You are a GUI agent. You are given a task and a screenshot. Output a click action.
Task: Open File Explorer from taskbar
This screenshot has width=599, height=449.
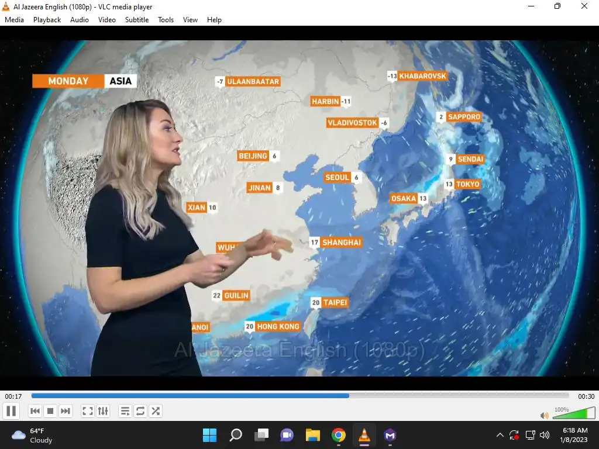tap(313, 435)
